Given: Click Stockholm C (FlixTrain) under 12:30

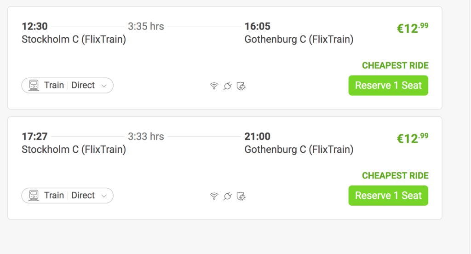Looking at the screenshot, I should point(74,40).
